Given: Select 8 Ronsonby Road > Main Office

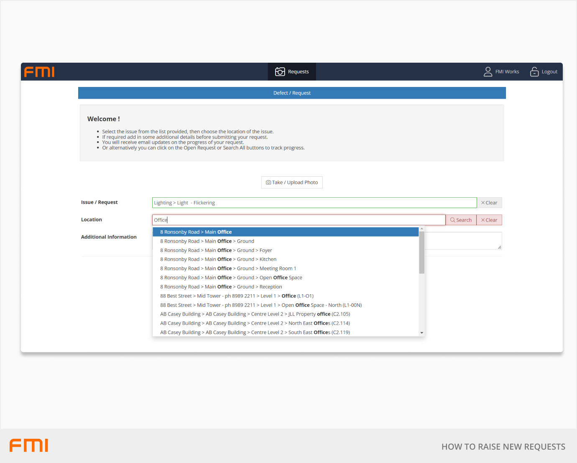Looking at the screenshot, I should (196, 232).
